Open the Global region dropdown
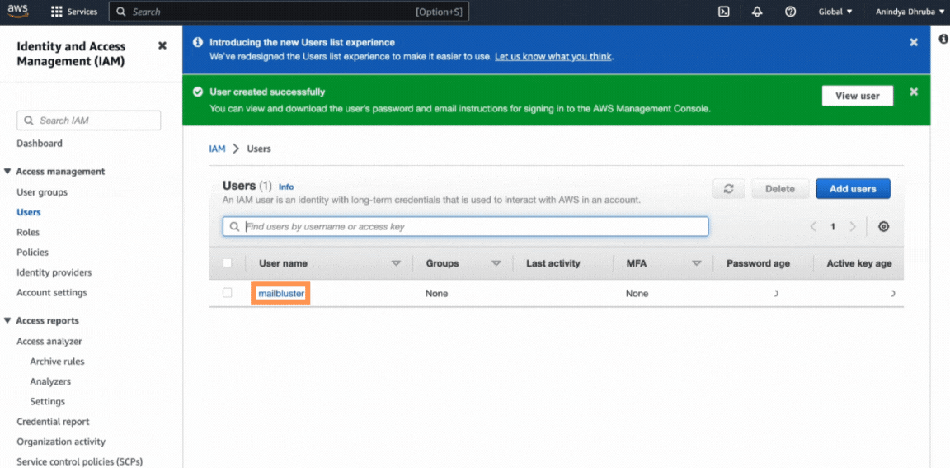 pyautogui.click(x=835, y=12)
